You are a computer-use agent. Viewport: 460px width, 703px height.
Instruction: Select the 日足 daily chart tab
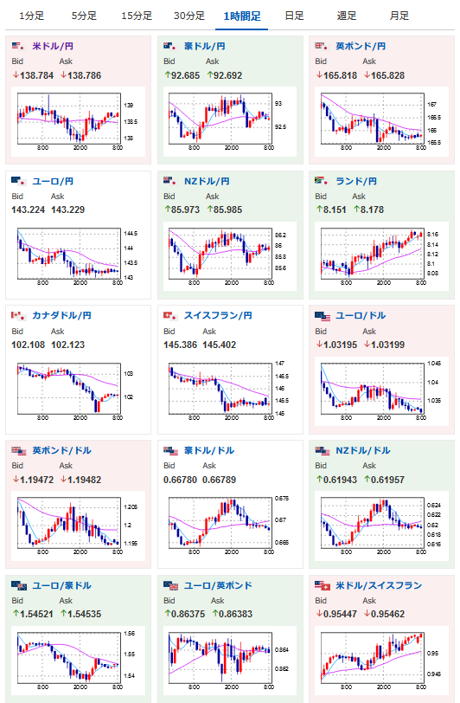pyautogui.click(x=294, y=16)
